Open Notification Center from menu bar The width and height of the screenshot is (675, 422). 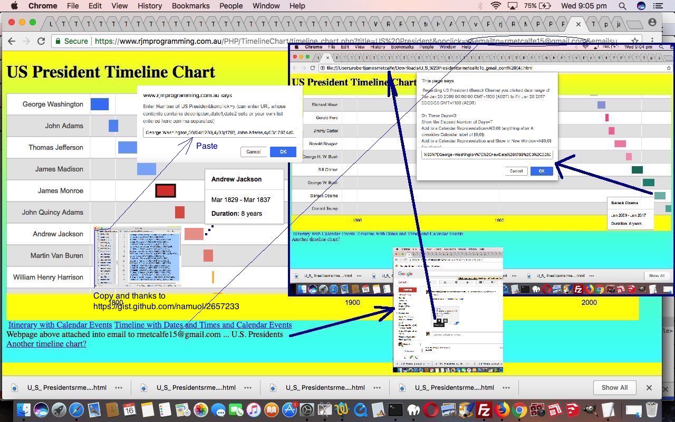click(657, 6)
